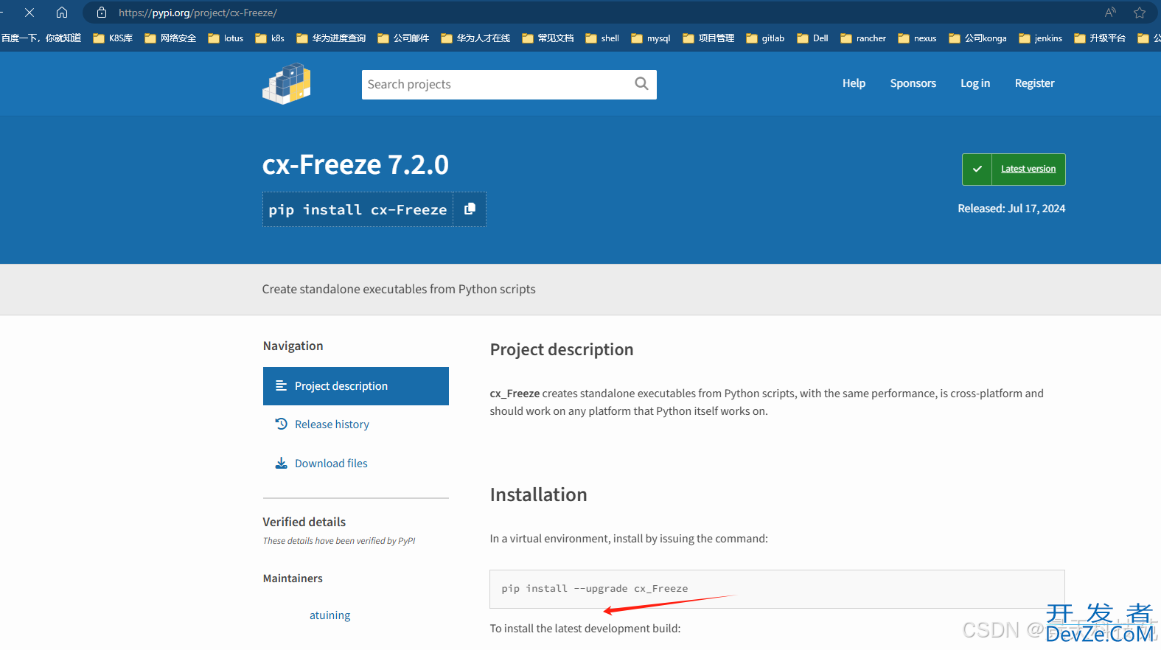Click the green checkmark Latest version icon
This screenshot has height=650, width=1161.
click(x=977, y=169)
